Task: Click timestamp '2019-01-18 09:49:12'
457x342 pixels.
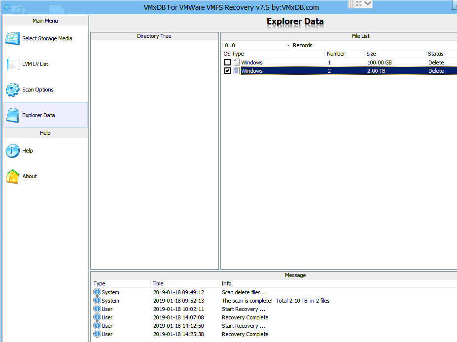Action: pyautogui.click(x=178, y=292)
